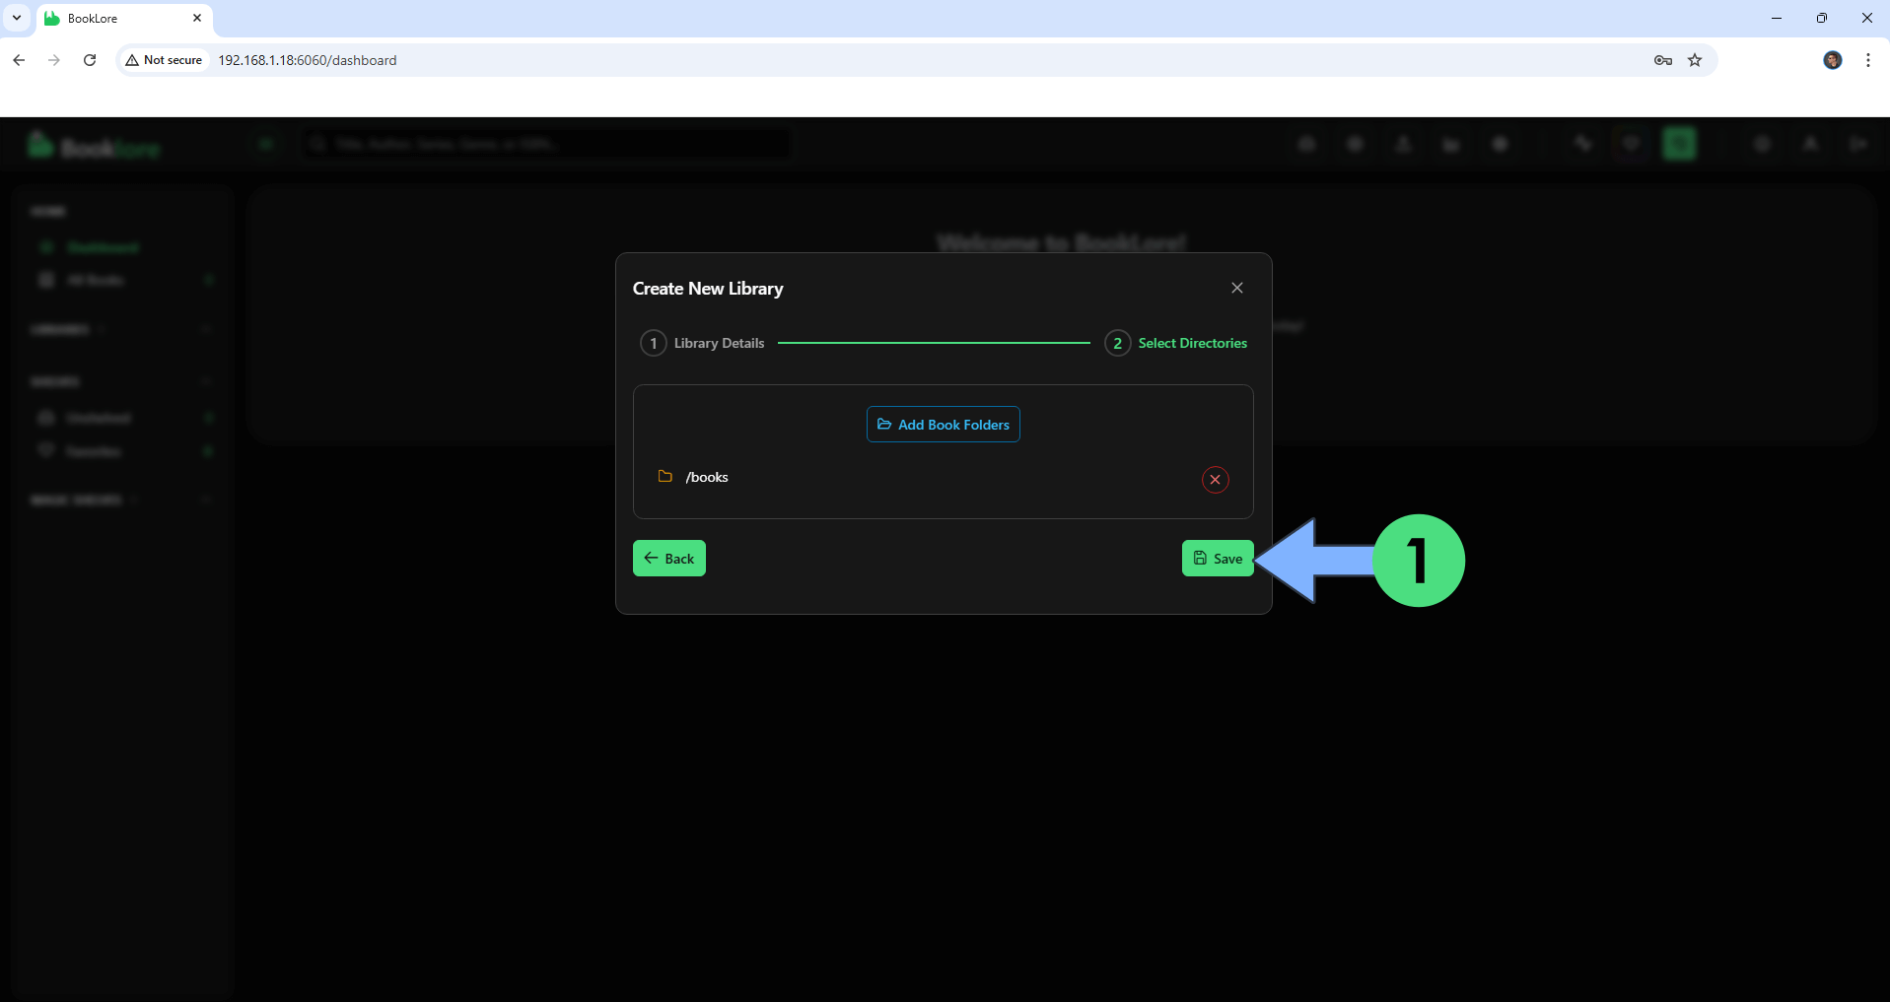Open the Chrome three-dot menu
The image size is (1890, 1002).
(1867, 60)
